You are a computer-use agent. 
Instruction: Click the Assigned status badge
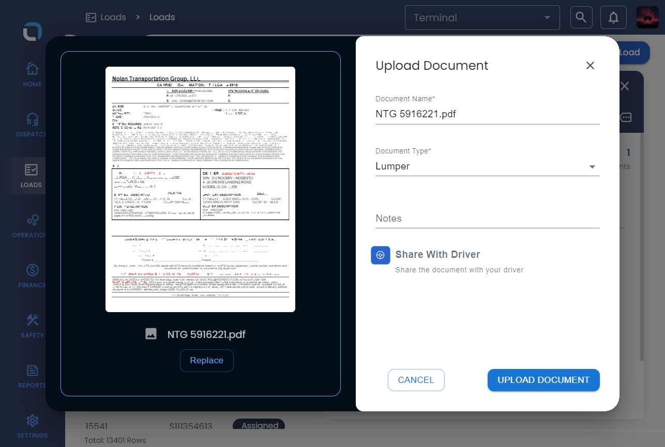click(x=259, y=425)
